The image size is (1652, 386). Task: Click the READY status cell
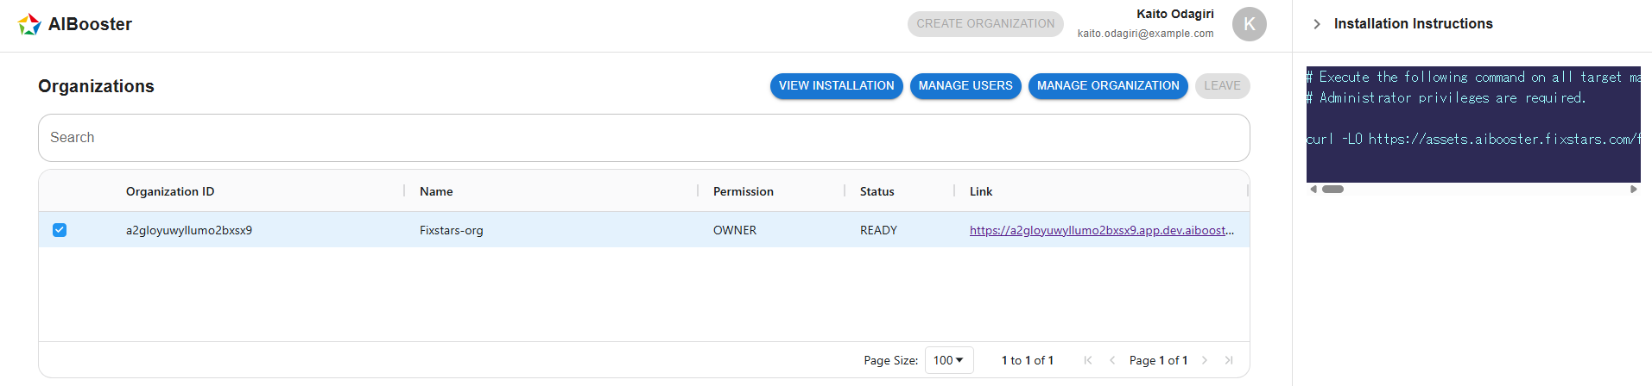878,230
